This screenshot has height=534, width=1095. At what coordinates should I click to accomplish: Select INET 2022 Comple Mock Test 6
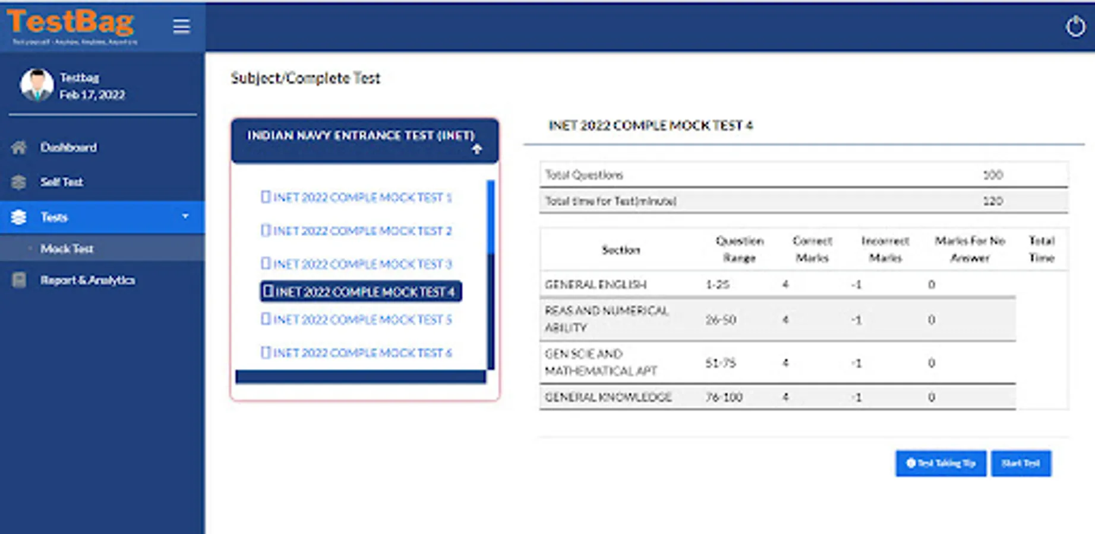pyautogui.click(x=362, y=352)
